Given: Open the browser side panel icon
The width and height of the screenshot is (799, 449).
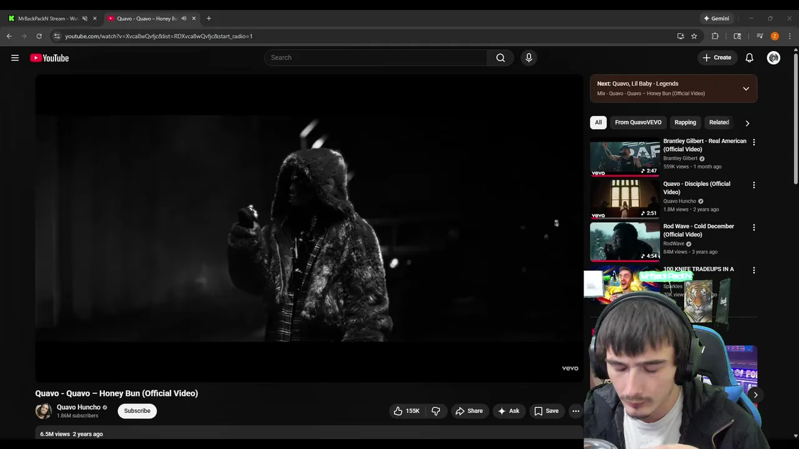Looking at the screenshot, I should point(737,36).
